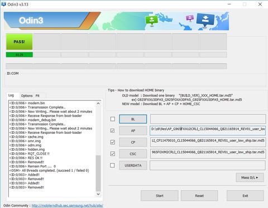
Task: Tick the USERDATA checkbox
Action: click(x=112, y=166)
